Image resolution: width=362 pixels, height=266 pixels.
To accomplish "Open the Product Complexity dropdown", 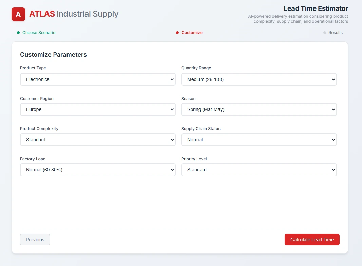I will pos(98,140).
